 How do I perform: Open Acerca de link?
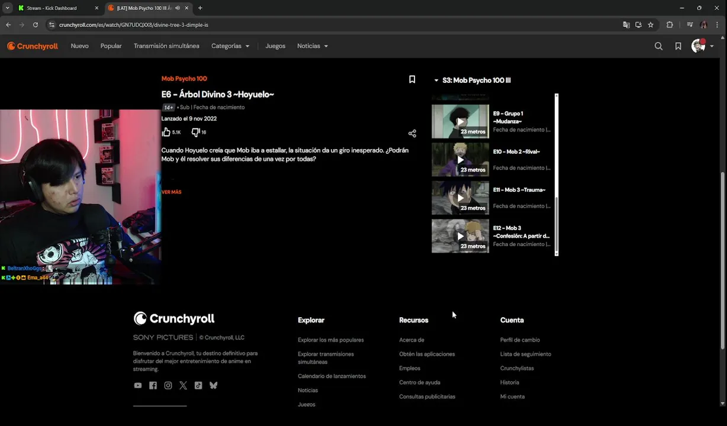pos(411,340)
